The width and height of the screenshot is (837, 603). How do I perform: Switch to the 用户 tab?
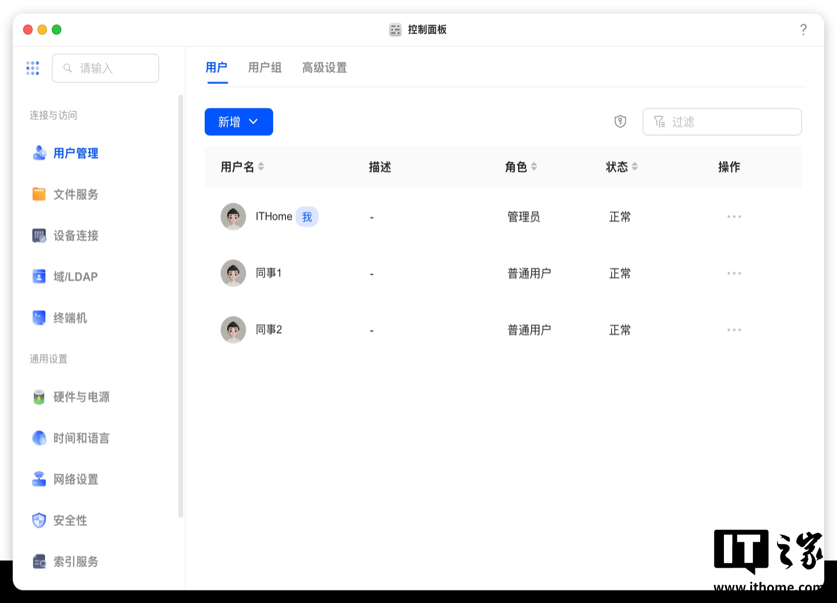pos(217,68)
